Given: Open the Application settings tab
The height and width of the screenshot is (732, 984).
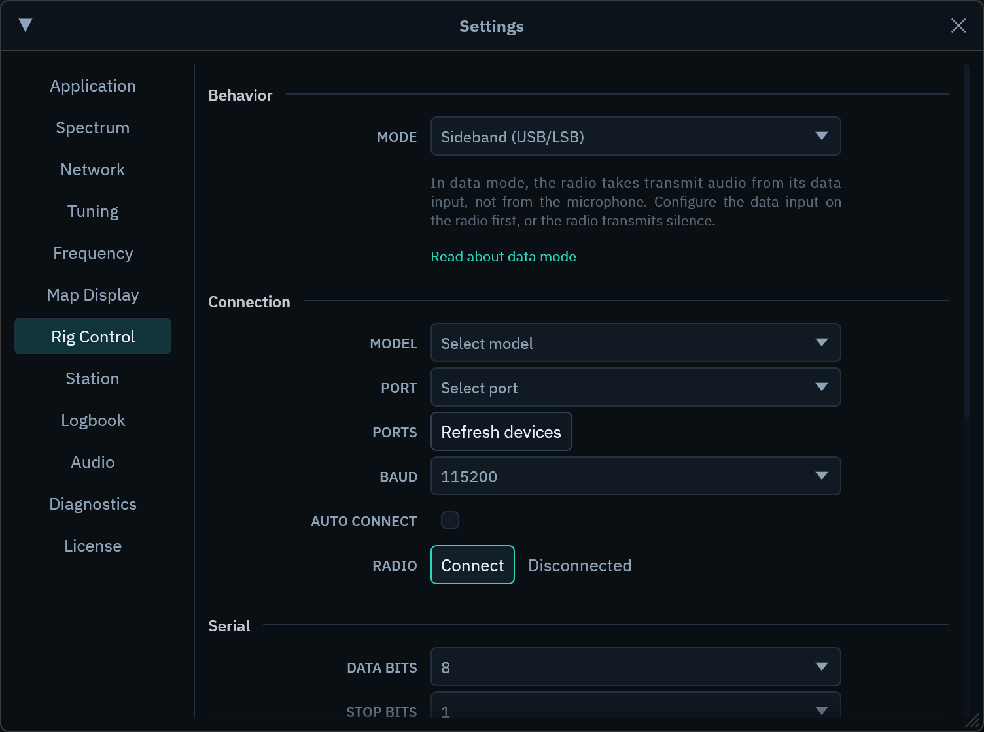Looking at the screenshot, I should coord(93,86).
